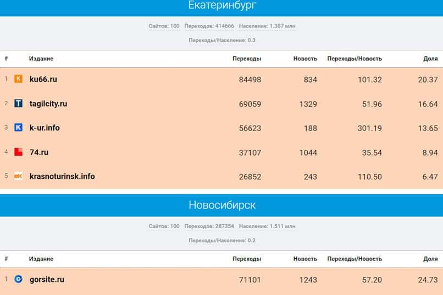Click the Новосибирск 'Сайтов: 100' stat
The width and height of the screenshot is (443, 295).
click(x=164, y=226)
